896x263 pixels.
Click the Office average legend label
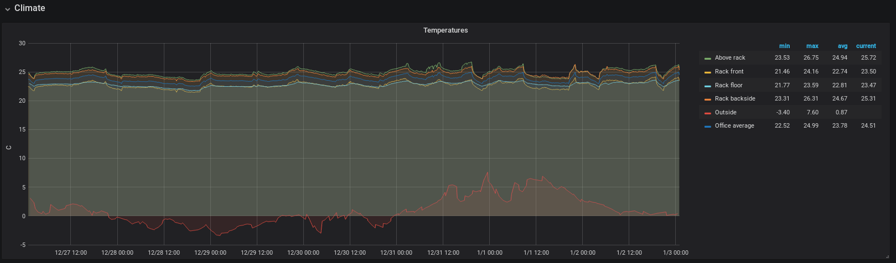point(734,125)
